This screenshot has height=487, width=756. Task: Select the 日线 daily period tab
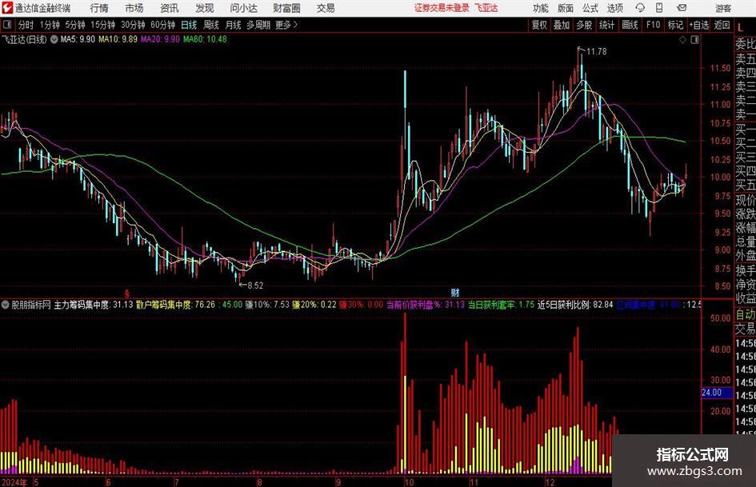(189, 25)
